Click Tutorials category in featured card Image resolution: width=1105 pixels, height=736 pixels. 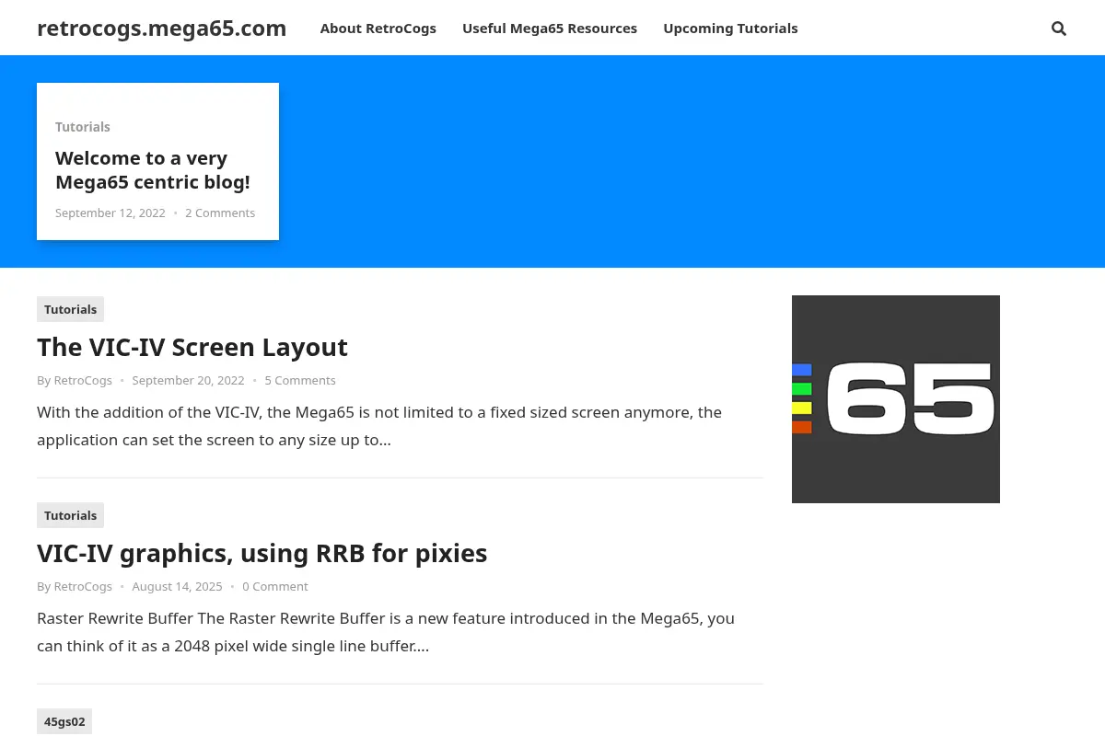tap(83, 127)
